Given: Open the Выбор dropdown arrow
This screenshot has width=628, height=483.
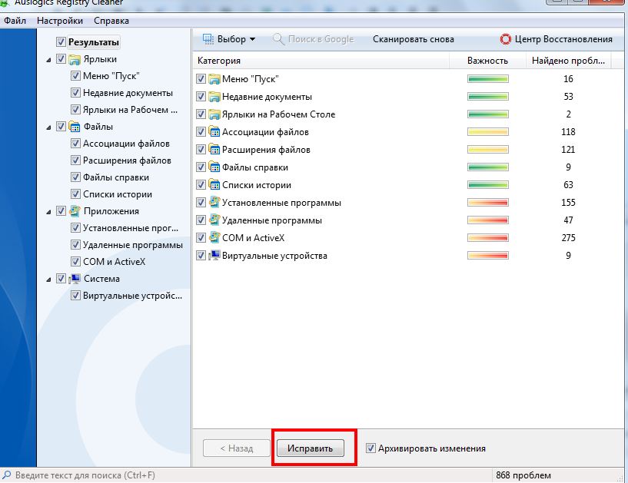Looking at the screenshot, I should tap(252, 39).
